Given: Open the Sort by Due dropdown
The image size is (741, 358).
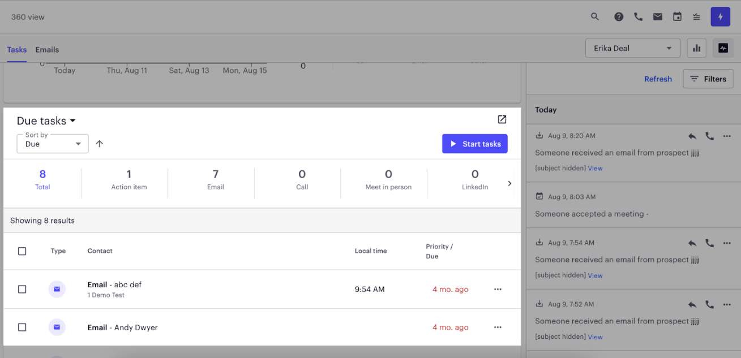Looking at the screenshot, I should coord(53,144).
